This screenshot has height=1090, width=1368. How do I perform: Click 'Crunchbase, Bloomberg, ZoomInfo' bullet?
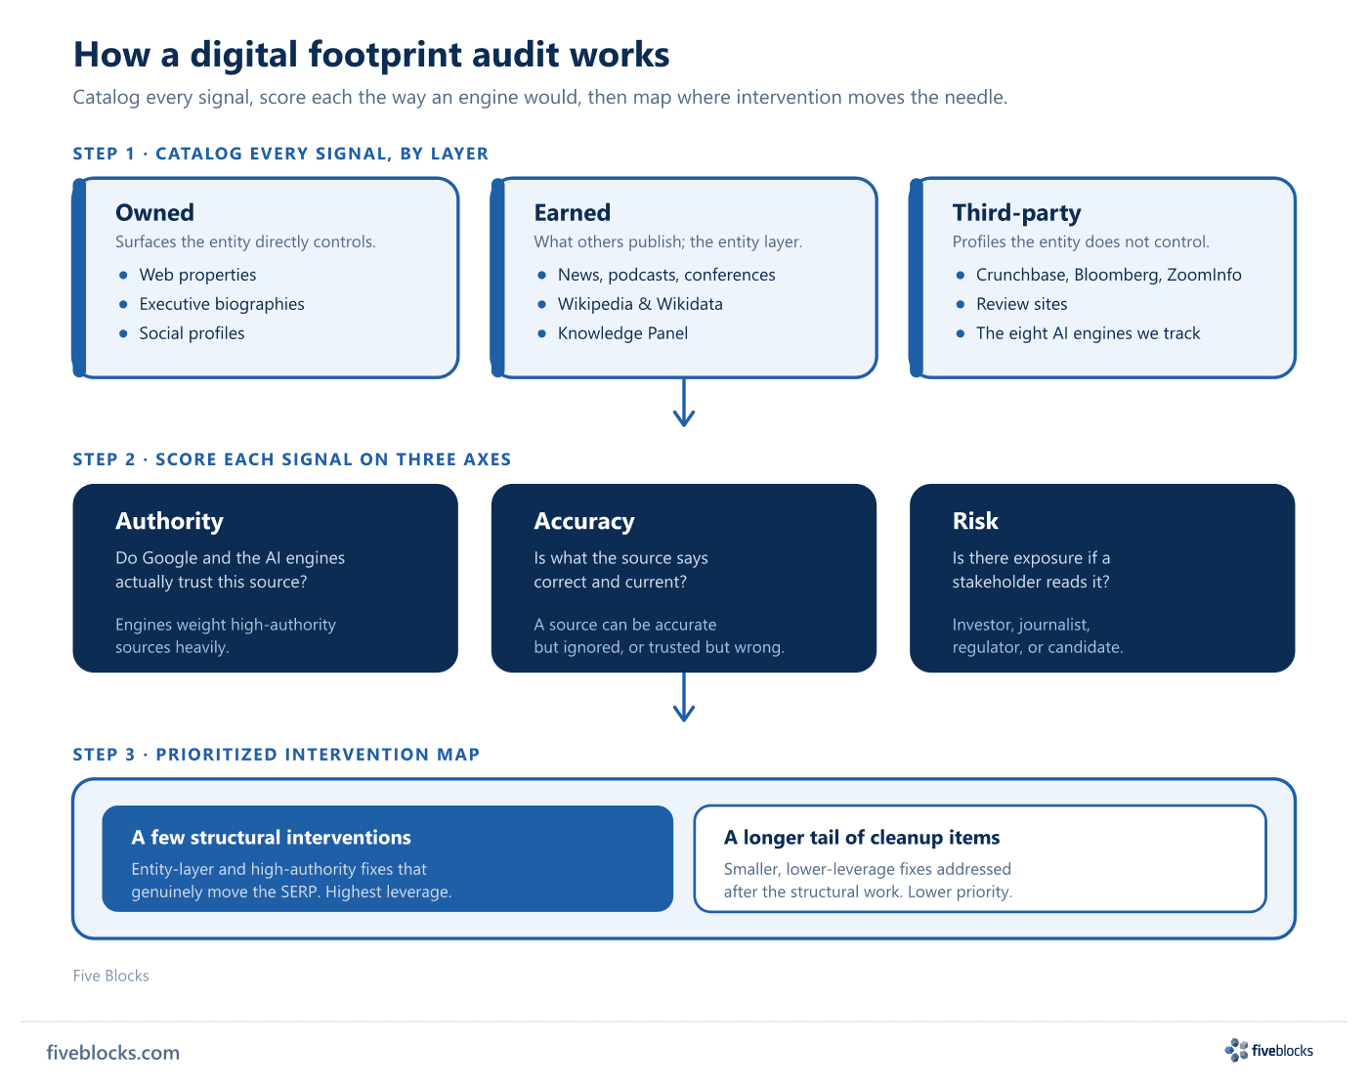(1109, 275)
